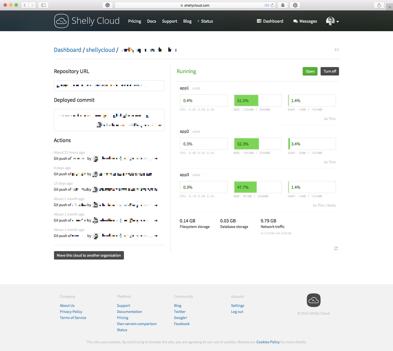This screenshot has width=393, height=351.
Task: Click app3 memory usage bar 47.7%
Action: coord(258,187)
